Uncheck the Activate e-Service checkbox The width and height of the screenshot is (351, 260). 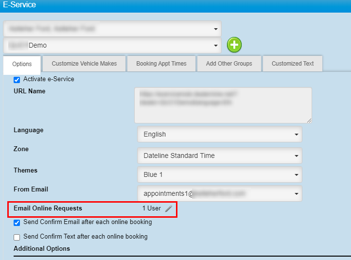(17, 79)
